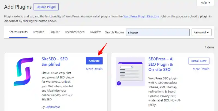Switch to the Search Results tab
This screenshot has height=111, width=218.
18,32
